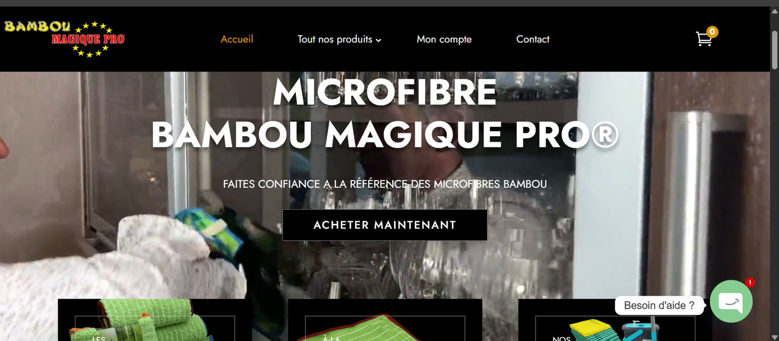Open the green mop pads product card
779x341 pixels.
[155, 320]
